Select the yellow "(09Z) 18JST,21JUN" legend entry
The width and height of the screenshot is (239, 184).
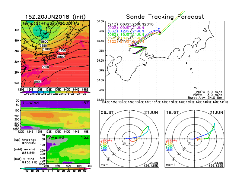(126, 38)
